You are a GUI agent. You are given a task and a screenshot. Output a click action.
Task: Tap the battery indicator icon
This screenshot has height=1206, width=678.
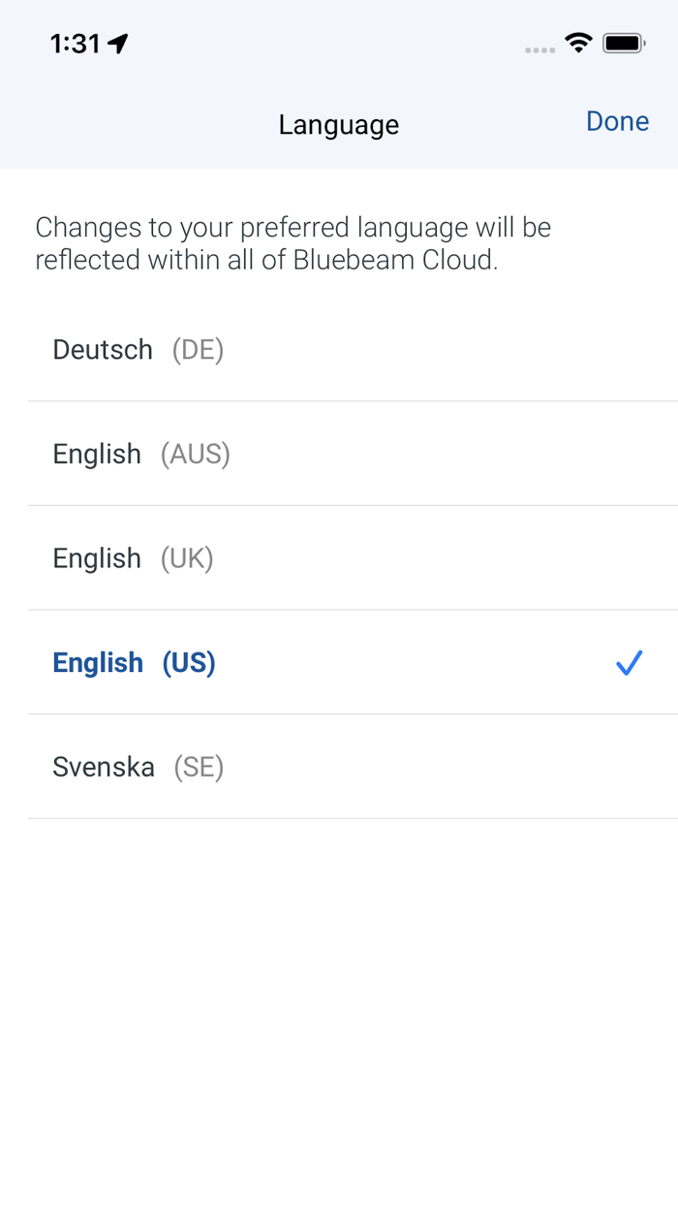[623, 43]
